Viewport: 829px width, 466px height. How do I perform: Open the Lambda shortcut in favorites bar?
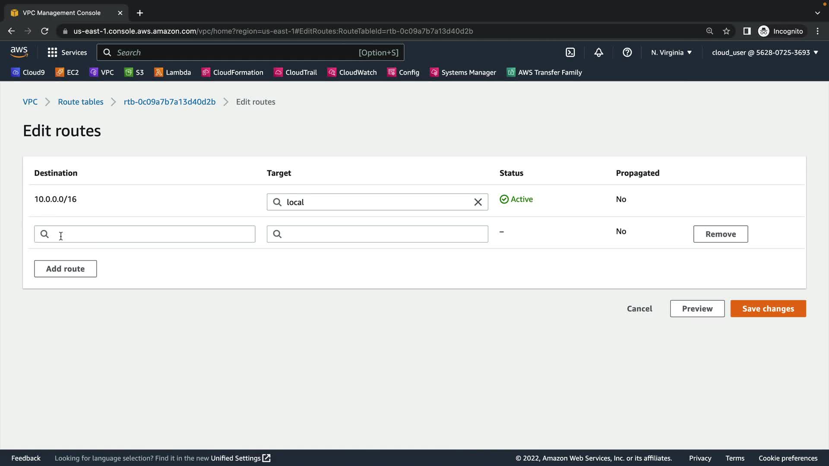[173, 72]
